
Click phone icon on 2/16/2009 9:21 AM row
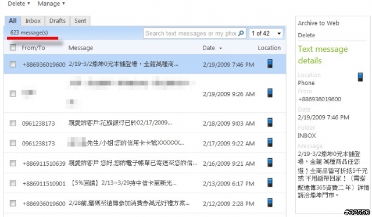pos(270,163)
